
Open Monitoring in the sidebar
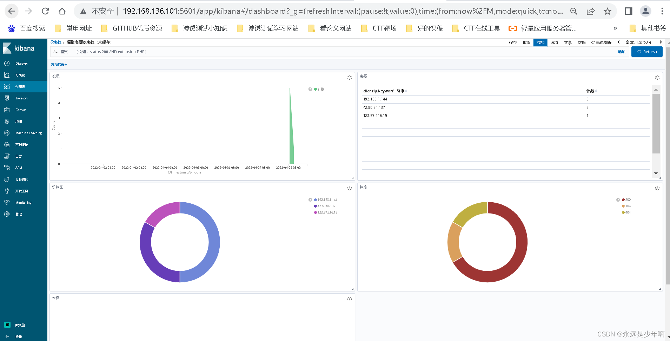24,203
